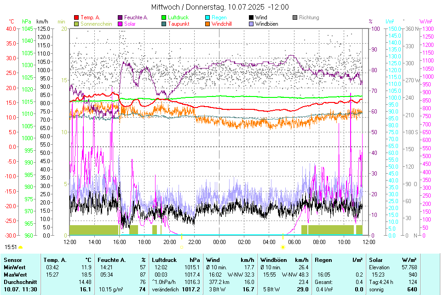Click the '377.2 km' wind run value

click(219, 282)
